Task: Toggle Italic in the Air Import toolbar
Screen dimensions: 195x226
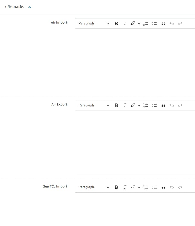Action: [125, 24]
